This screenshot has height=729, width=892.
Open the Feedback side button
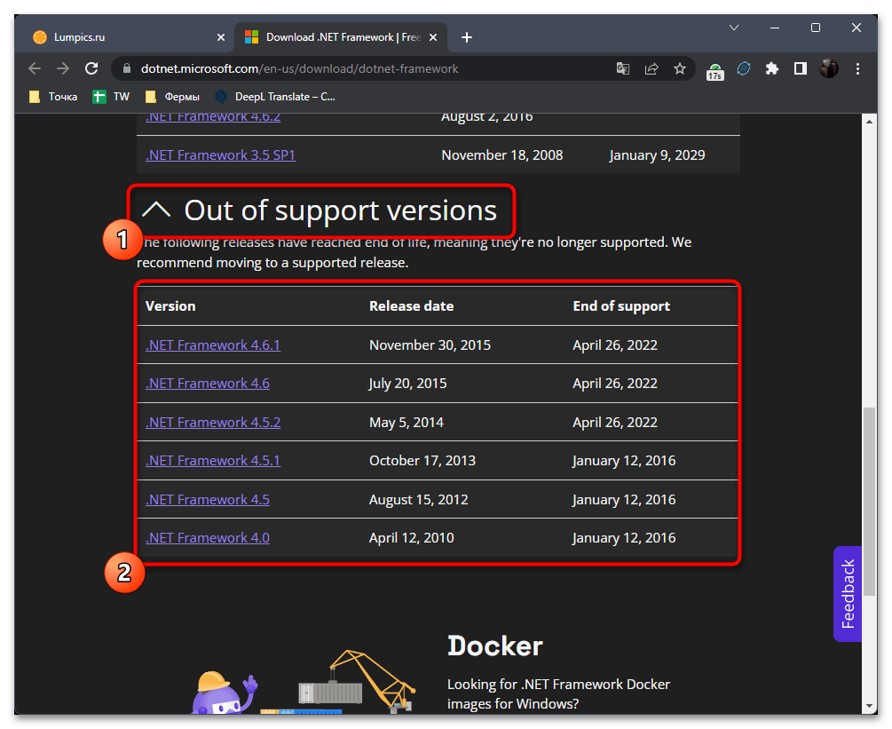(x=848, y=593)
